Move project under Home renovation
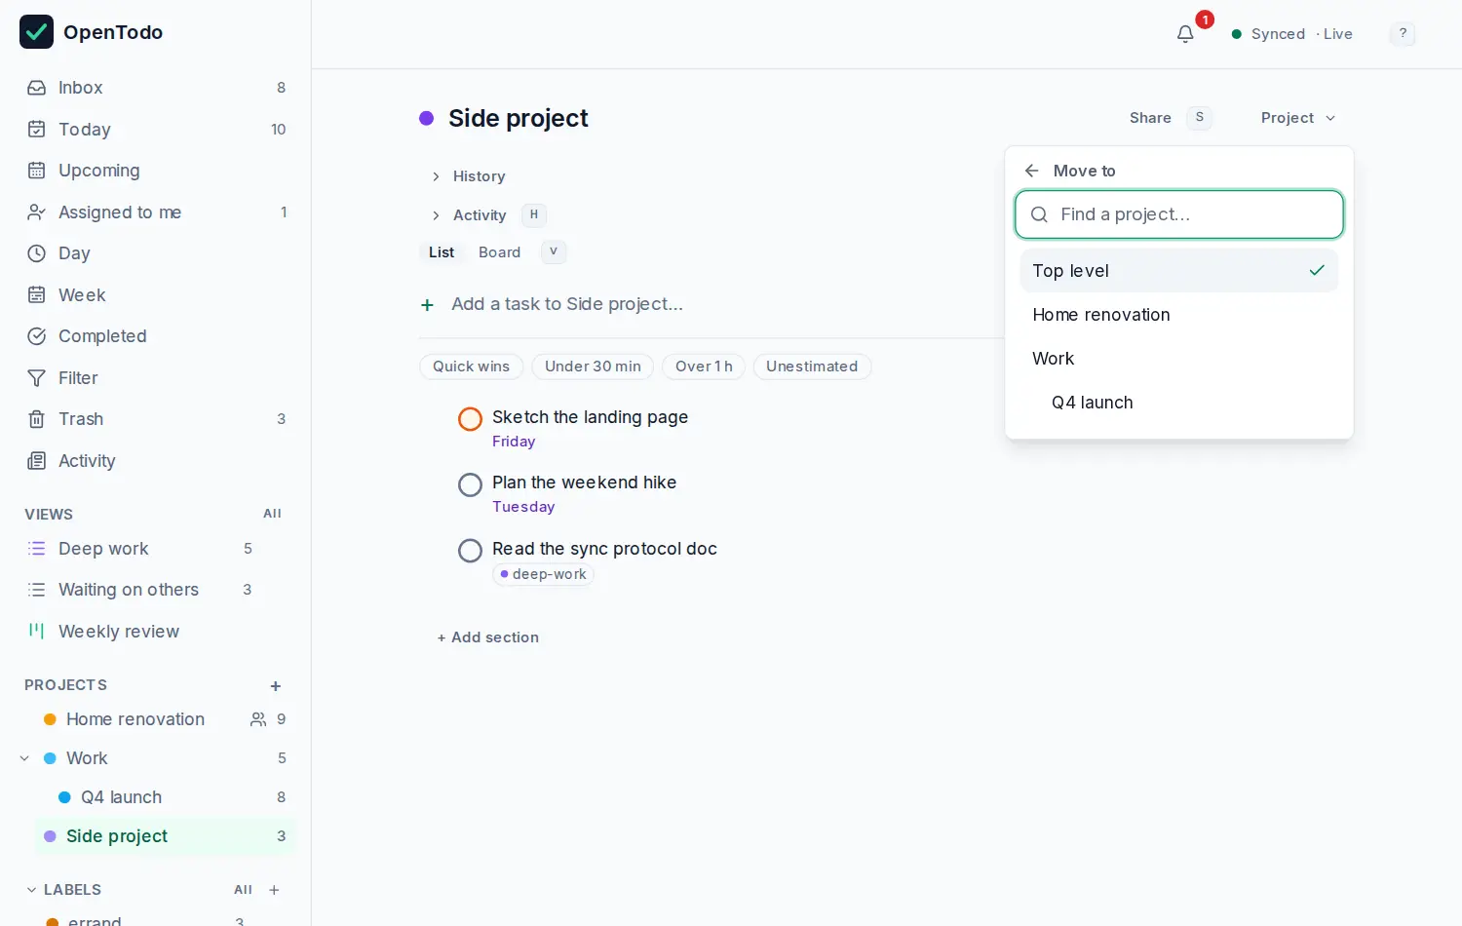Image resolution: width=1462 pixels, height=926 pixels. (x=1179, y=315)
